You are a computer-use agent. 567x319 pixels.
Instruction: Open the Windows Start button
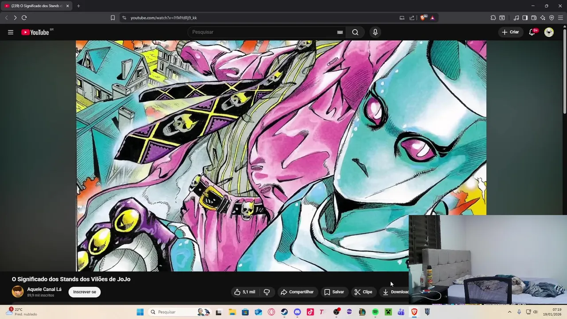pos(140,312)
